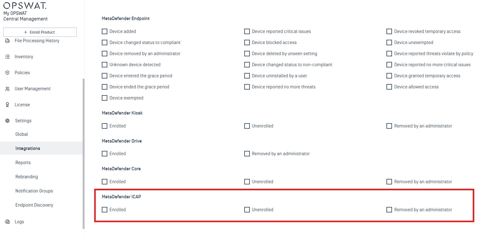Go to Endpoint Discovery settings

tap(34, 205)
